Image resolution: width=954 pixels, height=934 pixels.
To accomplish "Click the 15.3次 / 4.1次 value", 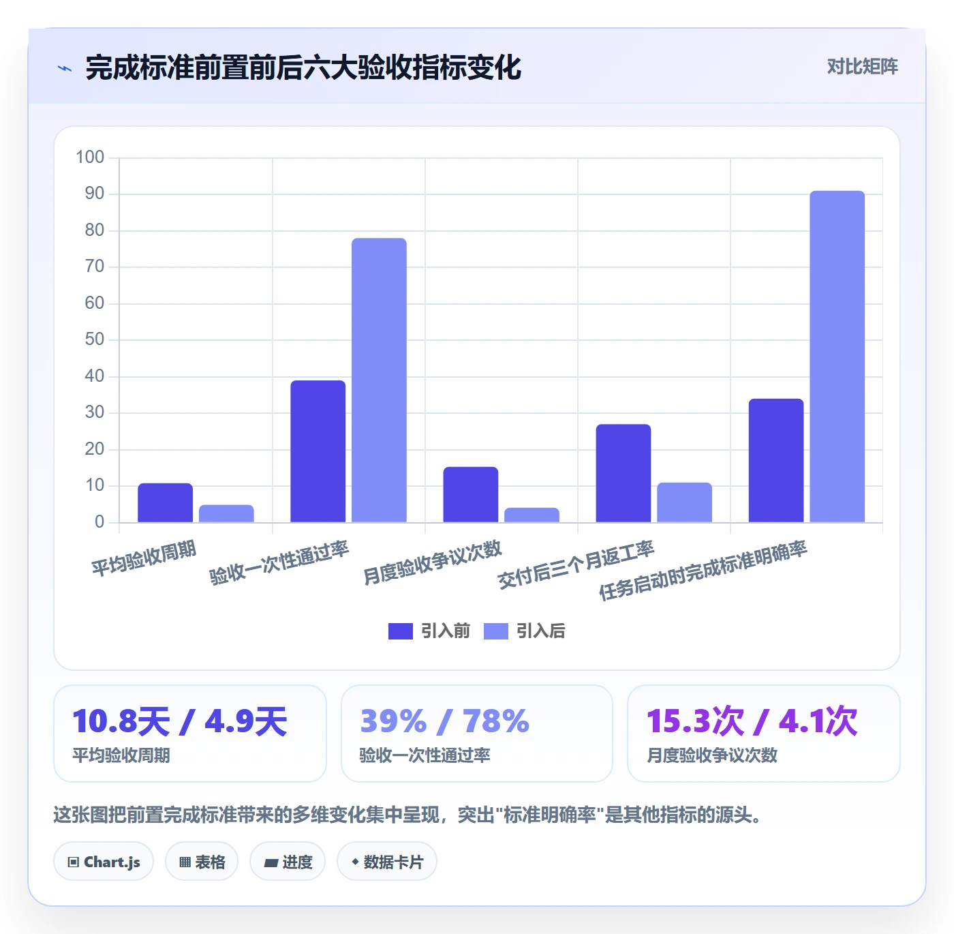I will [x=752, y=721].
